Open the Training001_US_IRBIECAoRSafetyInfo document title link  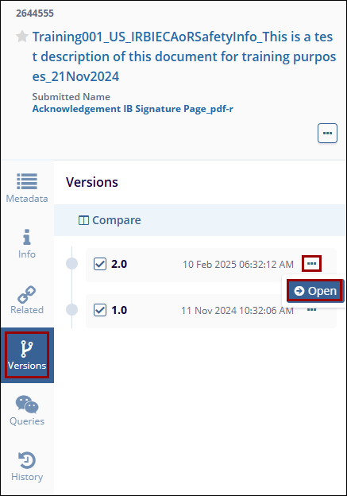184,56
